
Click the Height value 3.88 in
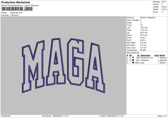[x=164, y=7]
